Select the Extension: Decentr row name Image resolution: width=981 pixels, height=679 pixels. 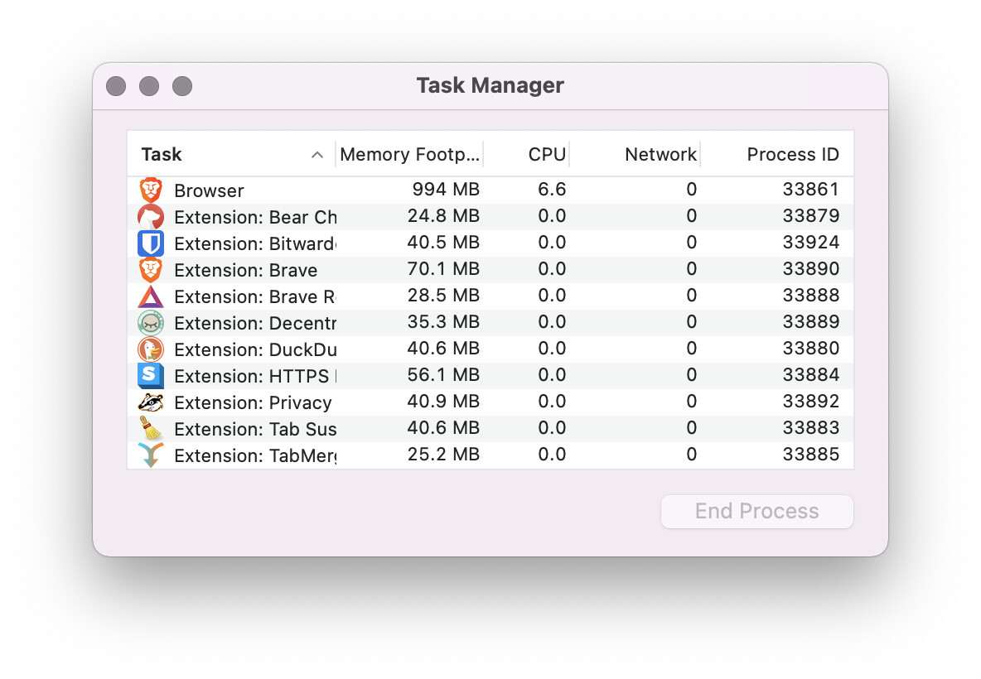(255, 323)
